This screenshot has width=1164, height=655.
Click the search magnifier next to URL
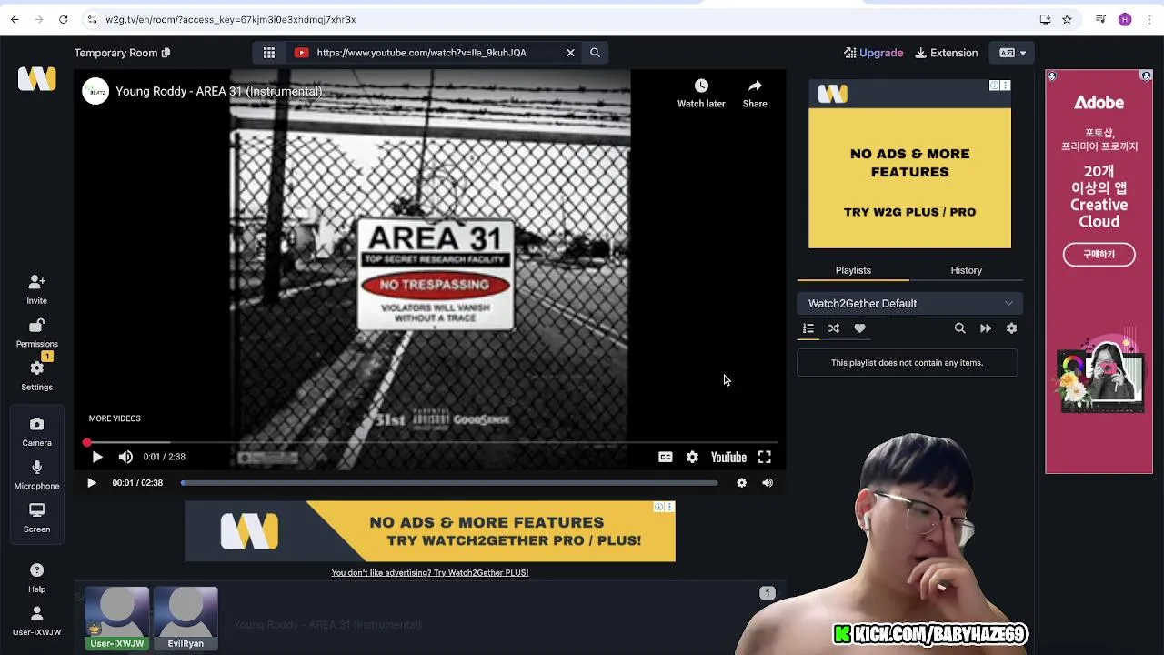tap(595, 53)
